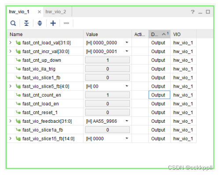Image resolution: width=219 pixels, height=175 pixels.
Task: Toggle fast_vio_ila_trig value button
Action: point(107,69)
